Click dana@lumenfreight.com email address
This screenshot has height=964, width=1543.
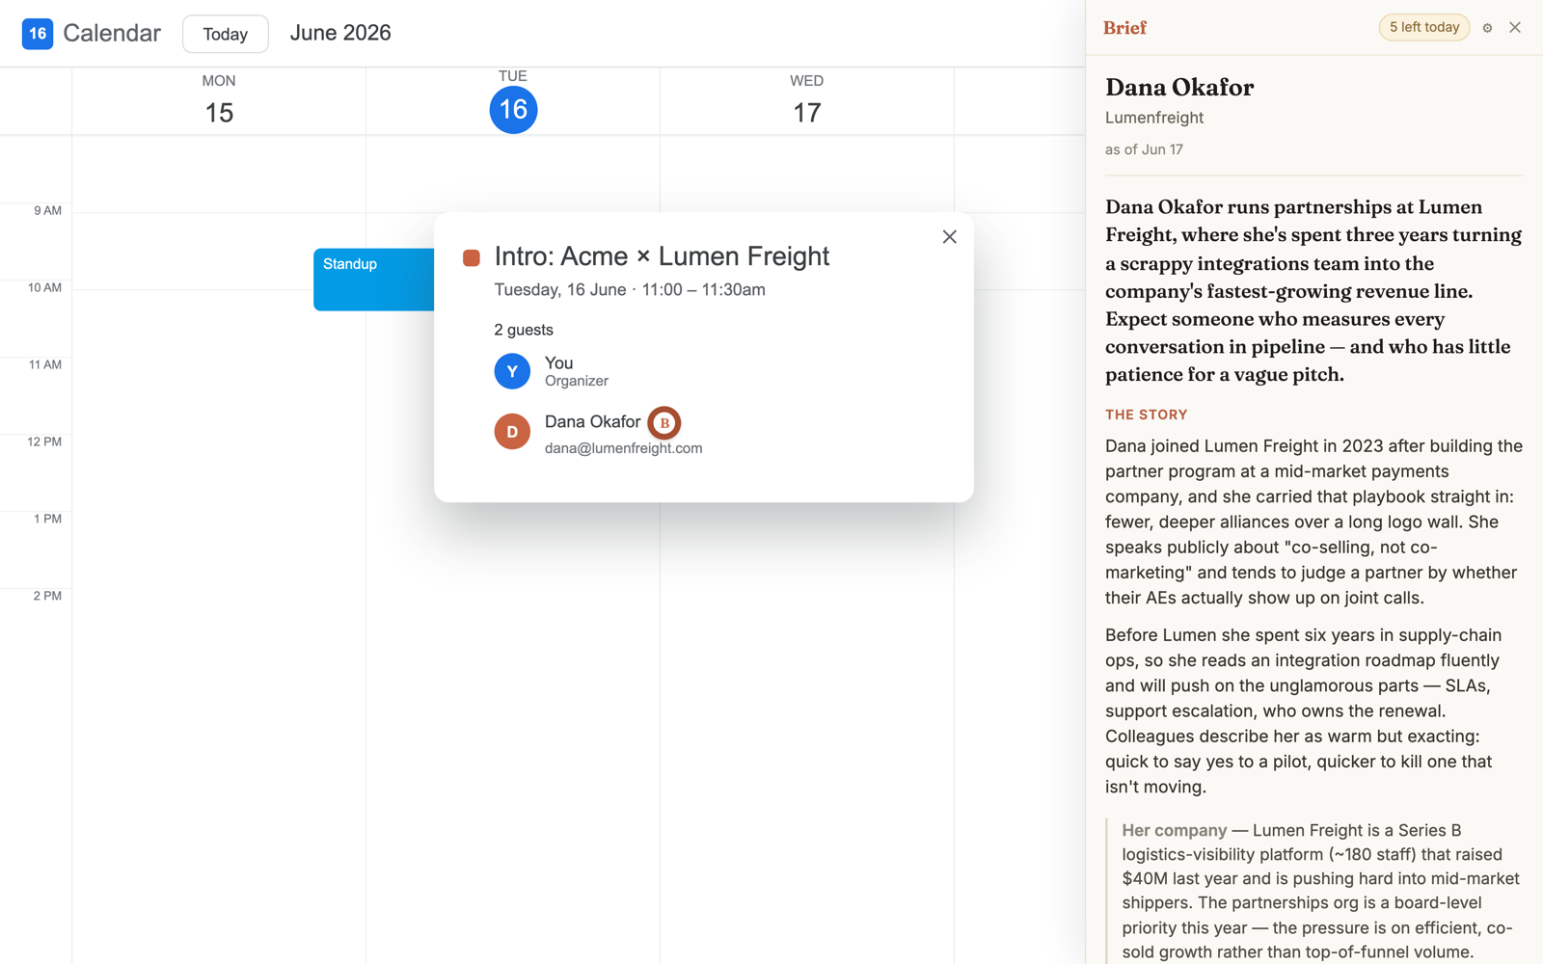point(624,448)
